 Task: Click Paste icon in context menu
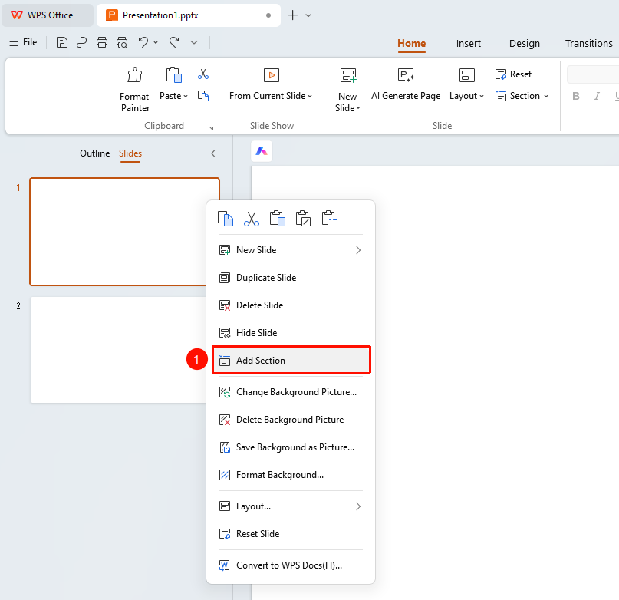click(x=278, y=219)
